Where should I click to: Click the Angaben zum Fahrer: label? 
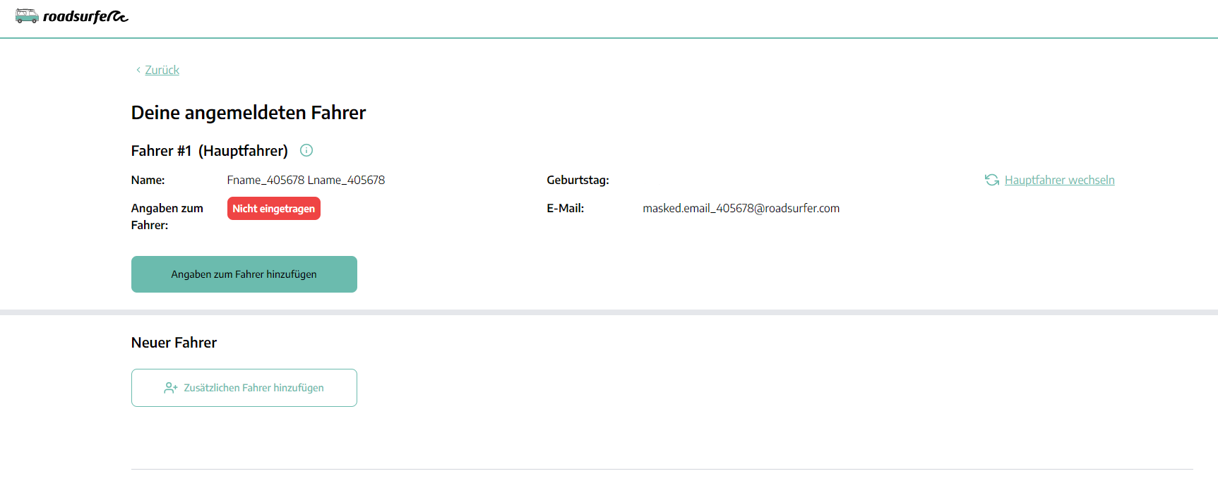pyautogui.click(x=167, y=216)
